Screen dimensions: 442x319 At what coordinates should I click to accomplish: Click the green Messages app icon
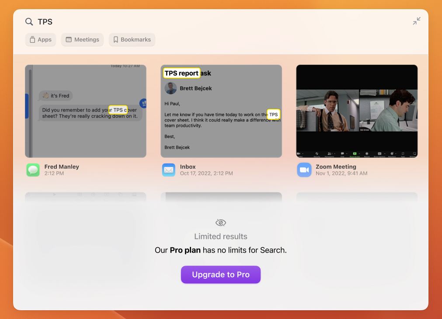(x=33, y=170)
